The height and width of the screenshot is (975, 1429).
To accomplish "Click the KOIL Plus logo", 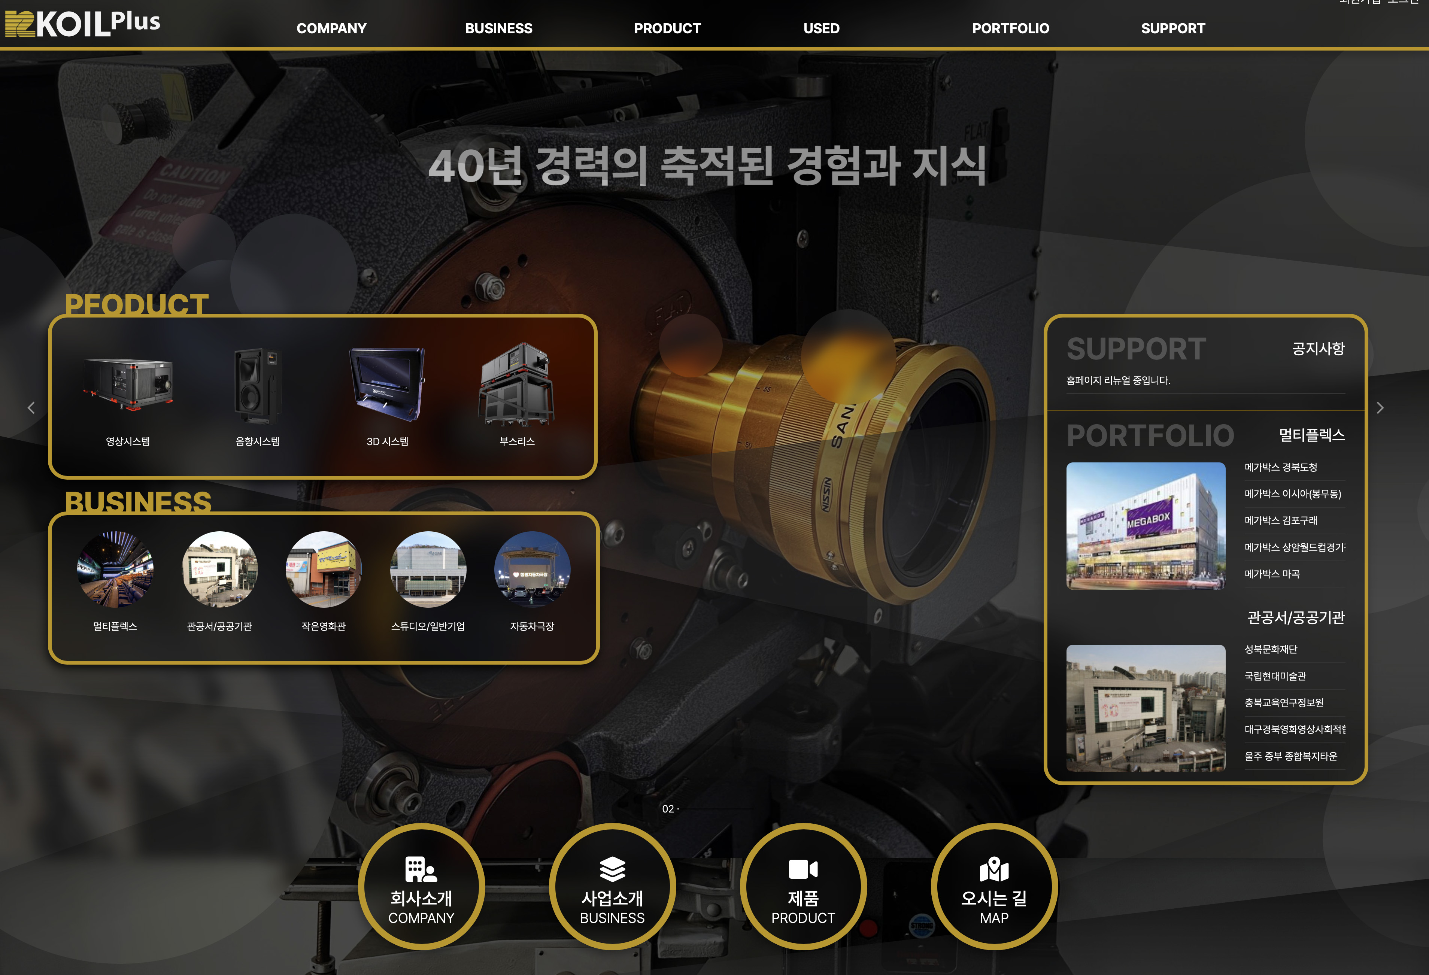I will point(82,23).
